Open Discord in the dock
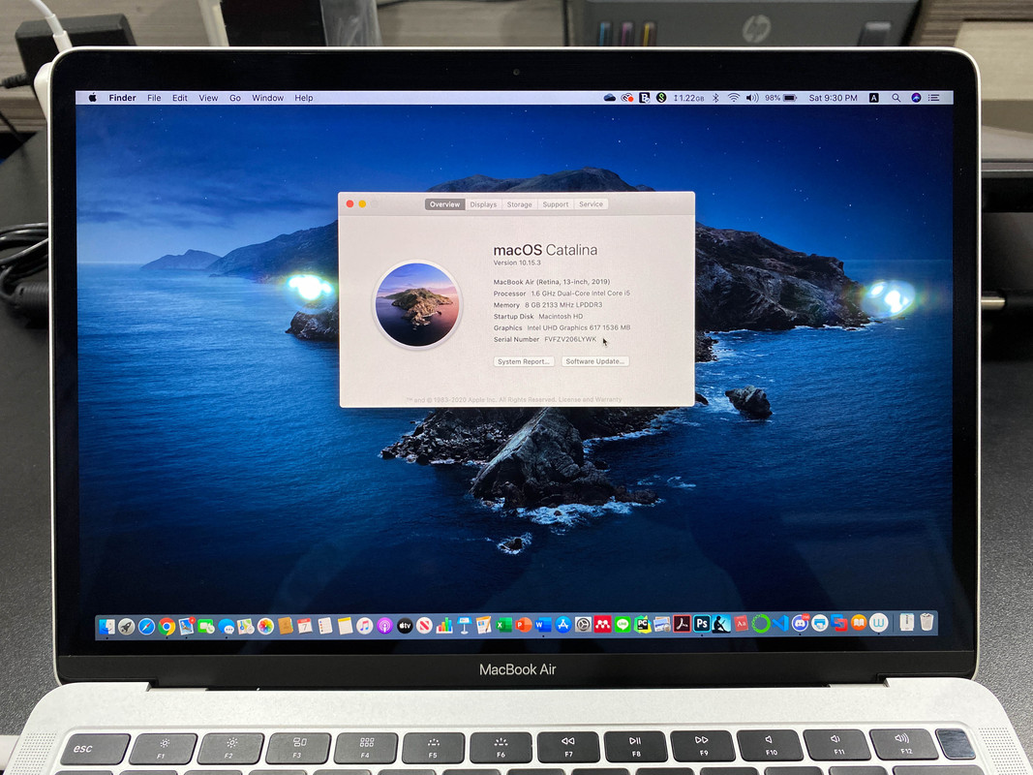Image resolution: width=1033 pixels, height=775 pixels. click(x=800, y=623)
